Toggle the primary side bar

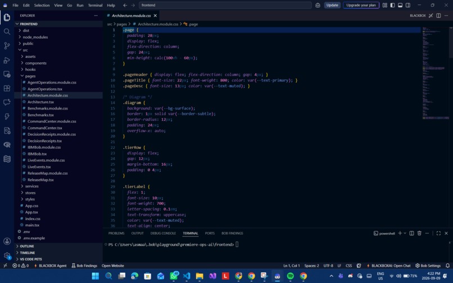(392, 5)
